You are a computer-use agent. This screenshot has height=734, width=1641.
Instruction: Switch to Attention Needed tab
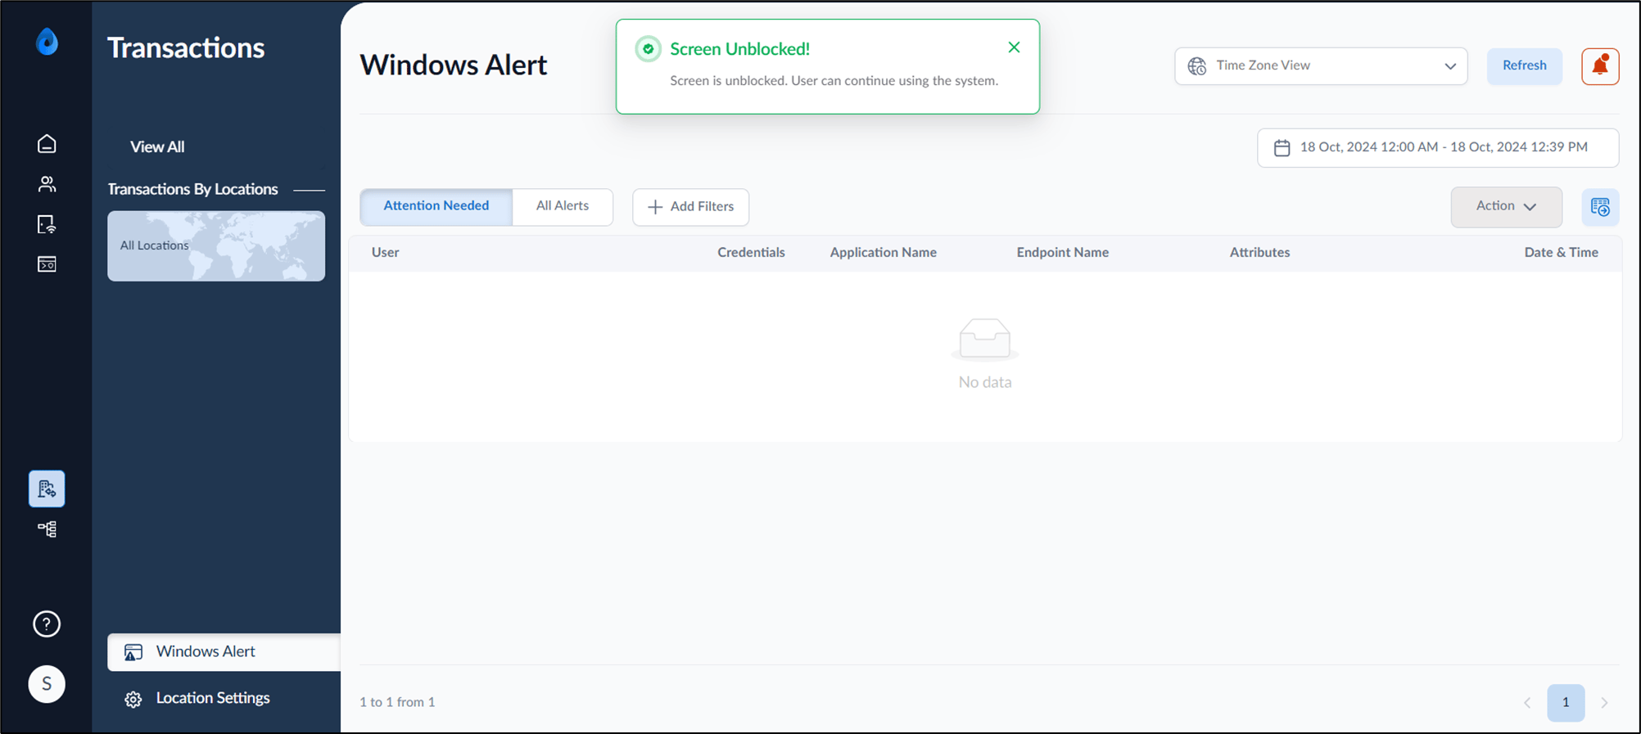point(436,206)
